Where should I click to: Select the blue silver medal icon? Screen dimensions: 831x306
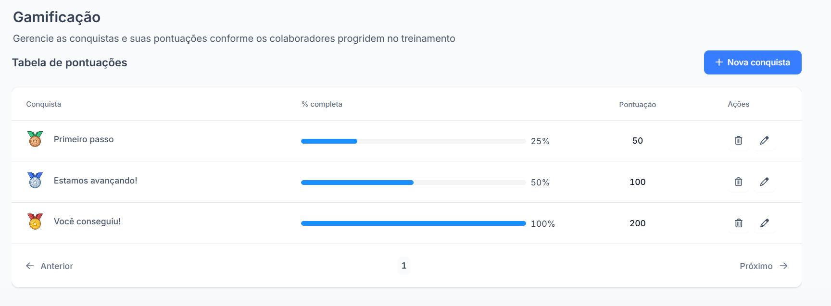pos(35,180)
